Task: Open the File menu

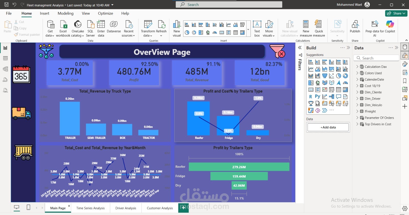Action: coord(9,13)
